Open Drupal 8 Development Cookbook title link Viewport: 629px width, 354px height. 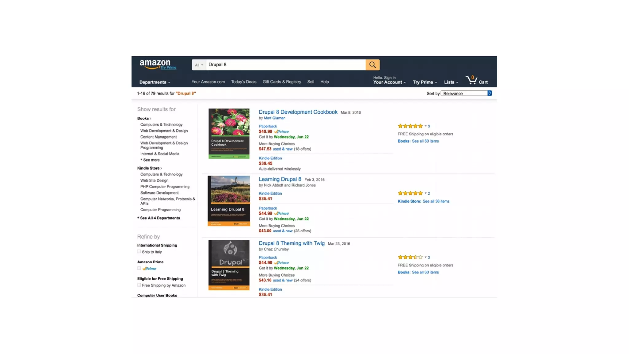click(x=298, y=112)
